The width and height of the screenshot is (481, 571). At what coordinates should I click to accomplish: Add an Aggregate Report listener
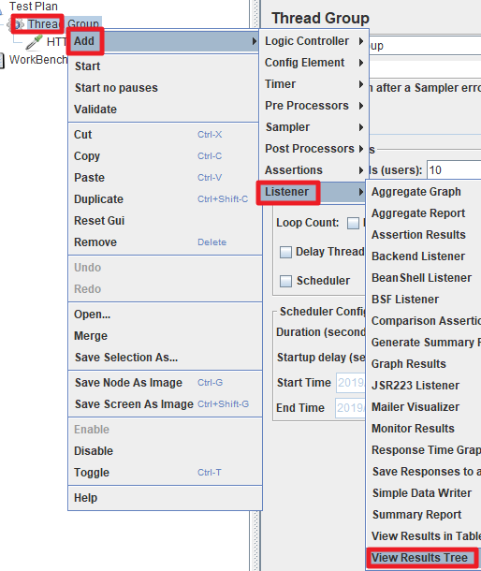coord(424,213)
